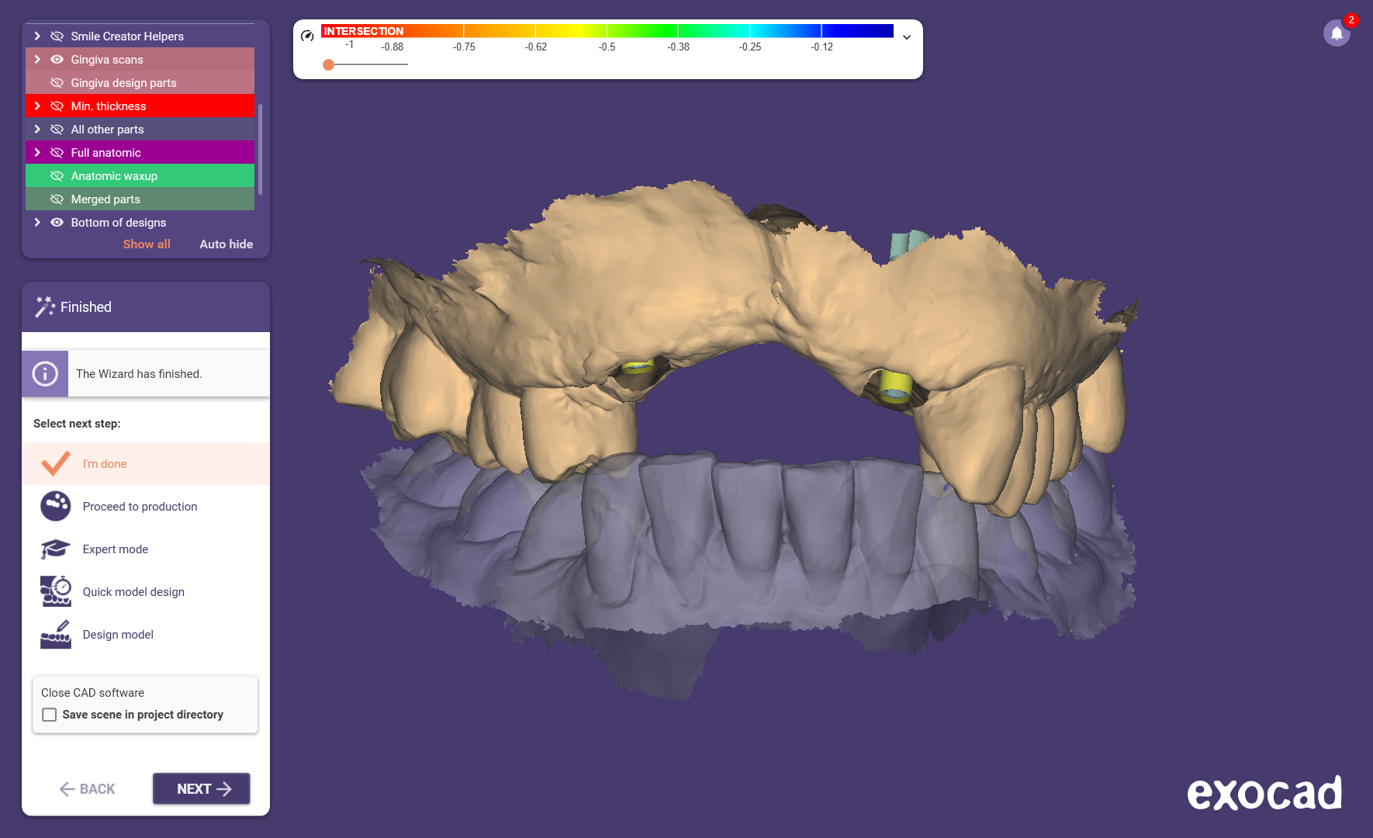The image size is (1373, 838).
Task: Select the I'm done option
Action: click(x=105, y=464)
